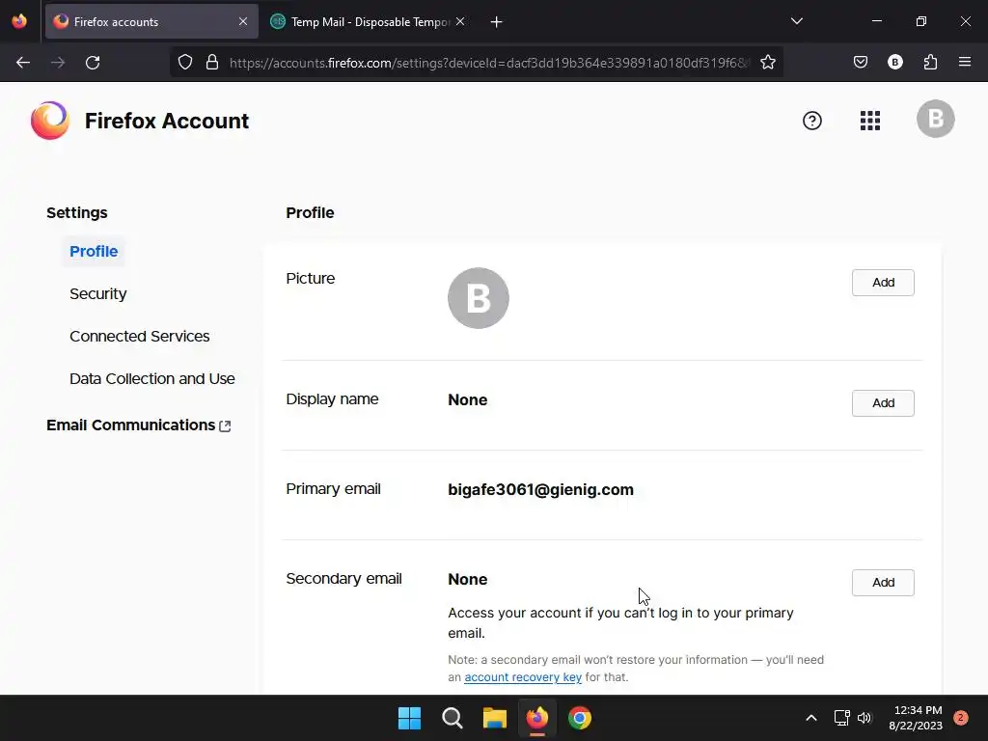Open a new tab with plus icon

tap(497, 22)
